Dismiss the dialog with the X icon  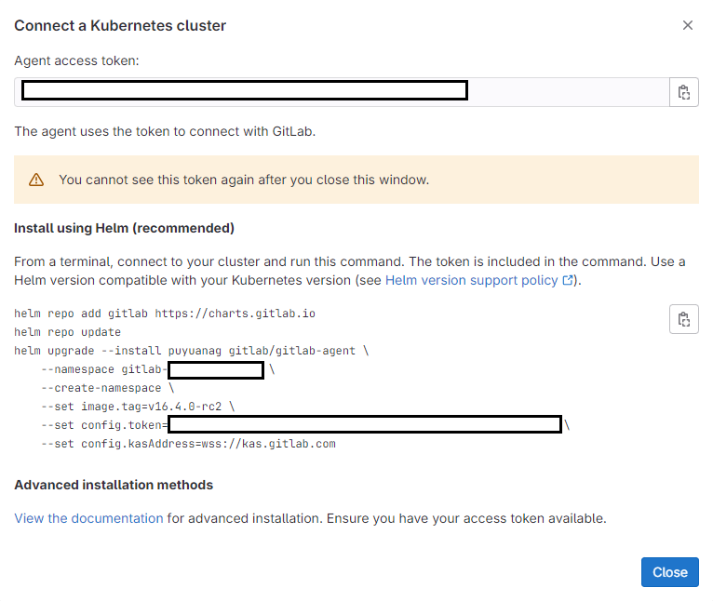click(688, 26)
